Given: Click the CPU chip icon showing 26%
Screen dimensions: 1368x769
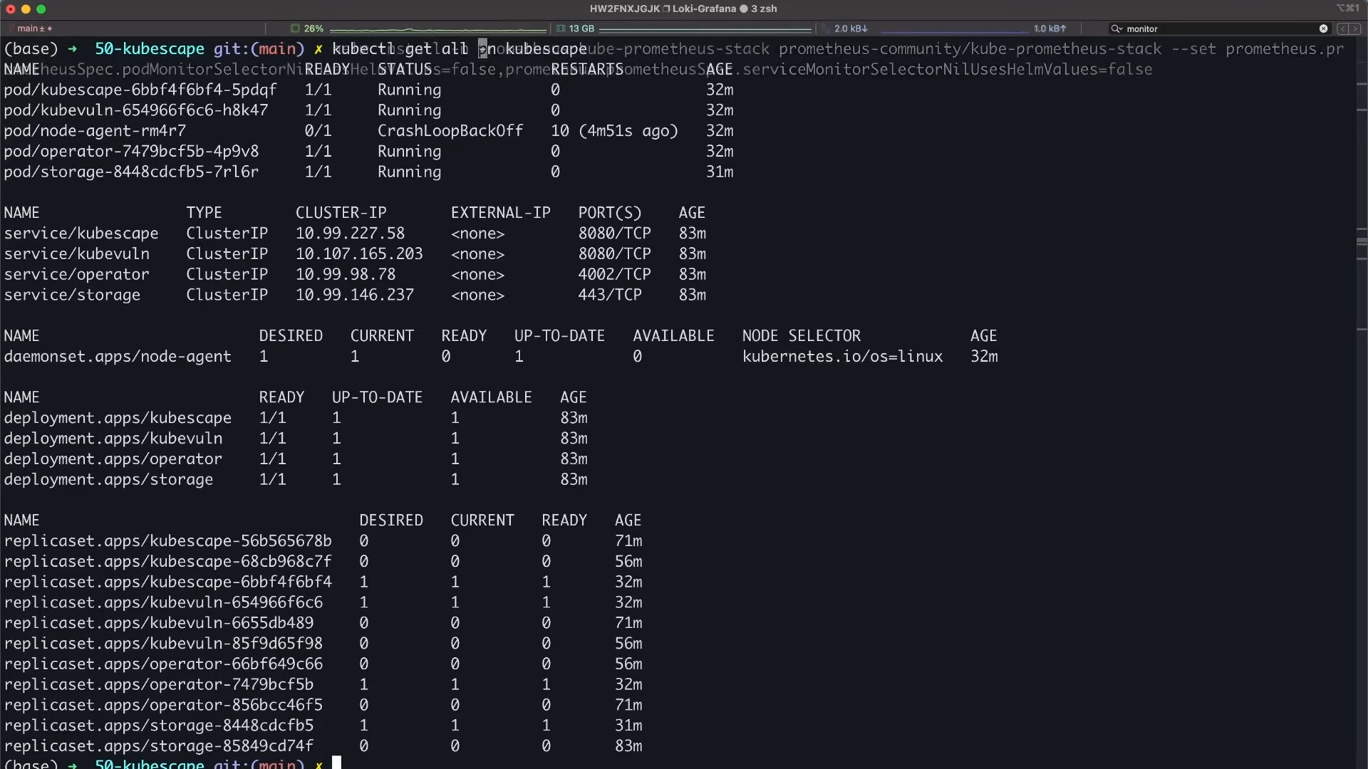Looking at the screenshot, I should [295, 28].
